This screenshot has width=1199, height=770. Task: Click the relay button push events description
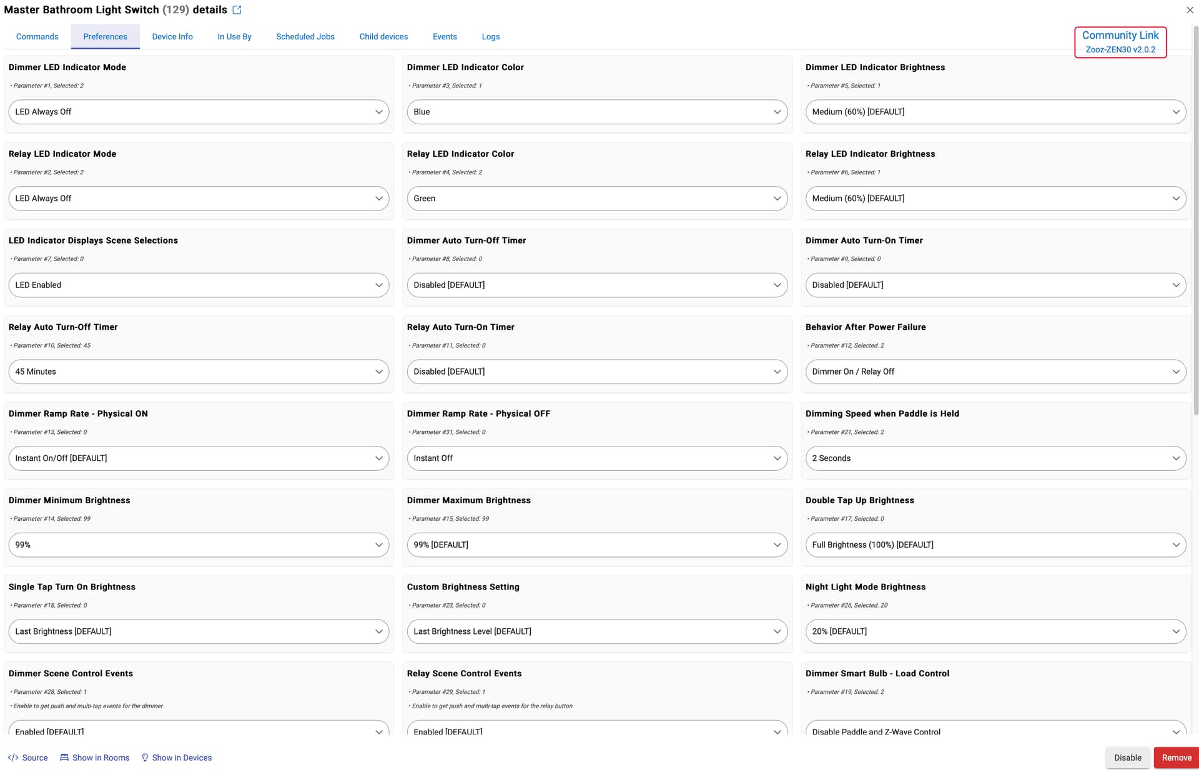[492, 706]
